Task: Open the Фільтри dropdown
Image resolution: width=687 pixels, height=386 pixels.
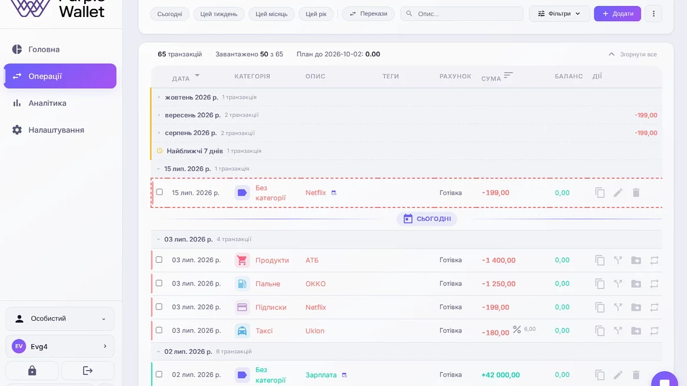Action: click(559, 14)
